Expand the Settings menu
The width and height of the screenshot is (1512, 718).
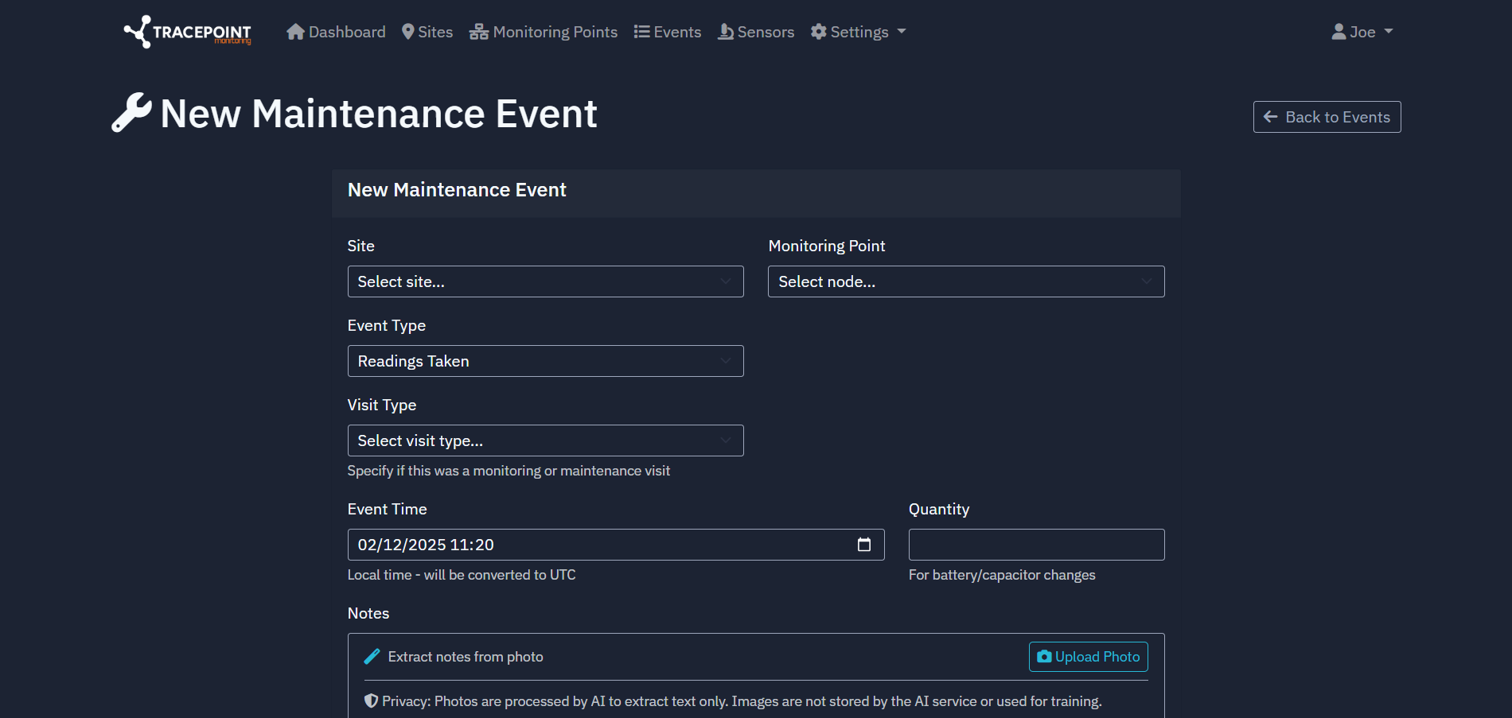click(x=859, y=31)
